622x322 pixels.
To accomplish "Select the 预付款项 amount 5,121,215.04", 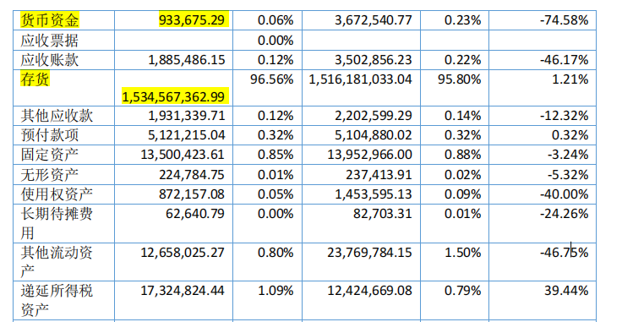I will click(x=187, y=135).
